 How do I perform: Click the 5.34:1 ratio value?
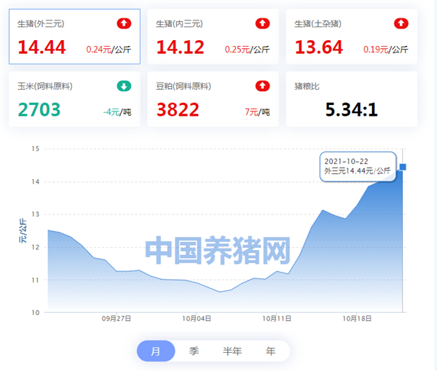pos(352,109)
